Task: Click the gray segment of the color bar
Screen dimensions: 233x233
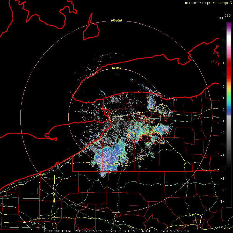Action: (229, 129)
